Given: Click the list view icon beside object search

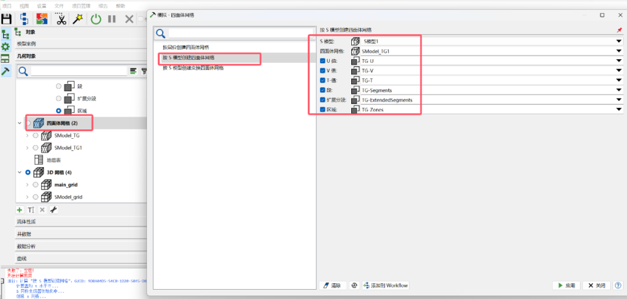Looking at the screenshot, I should click(133, 71).
